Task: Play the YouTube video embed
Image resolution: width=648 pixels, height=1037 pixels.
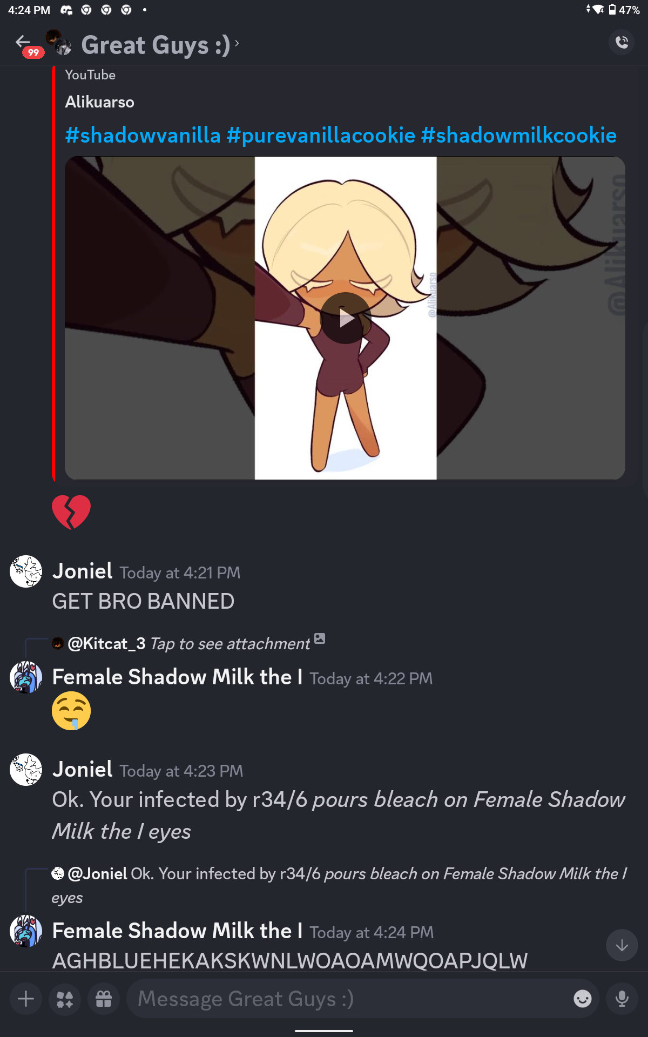Action: click(x=346, y=318)
